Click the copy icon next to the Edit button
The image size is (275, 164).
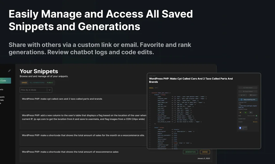coord(251,95)
